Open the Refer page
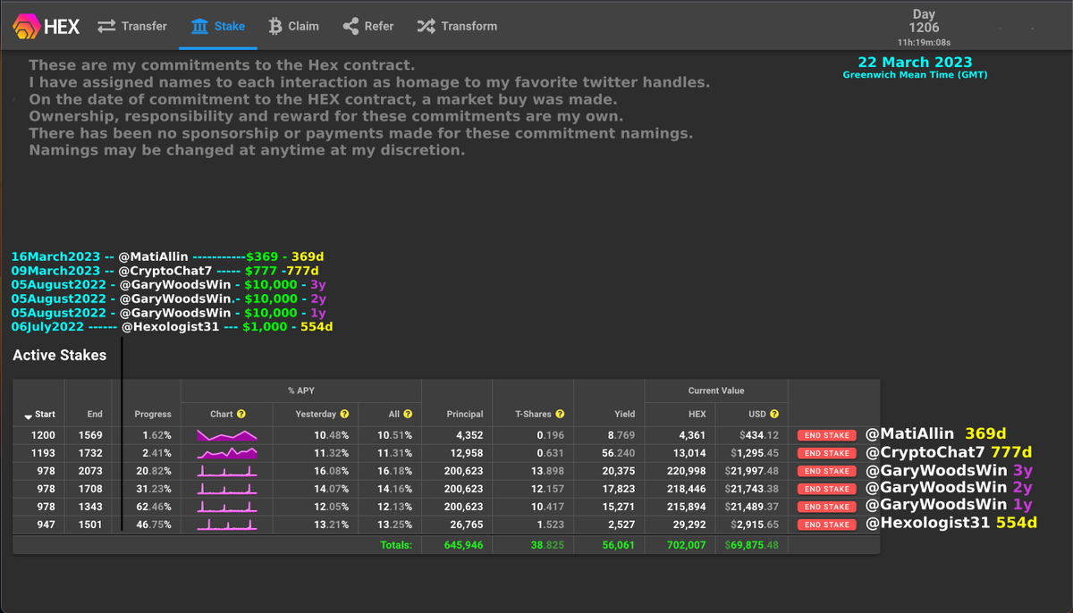The width and height of the screenshot is (1073, 613). [x=368, y=26]
